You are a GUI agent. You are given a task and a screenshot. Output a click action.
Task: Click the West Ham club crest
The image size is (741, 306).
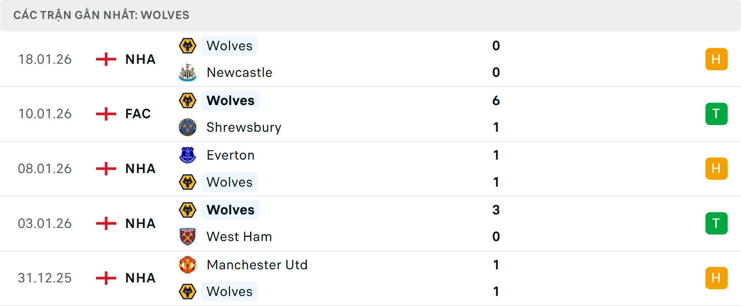coord(188,236)
